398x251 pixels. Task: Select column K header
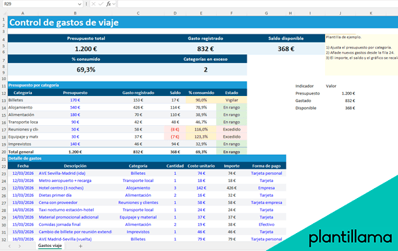371,13
